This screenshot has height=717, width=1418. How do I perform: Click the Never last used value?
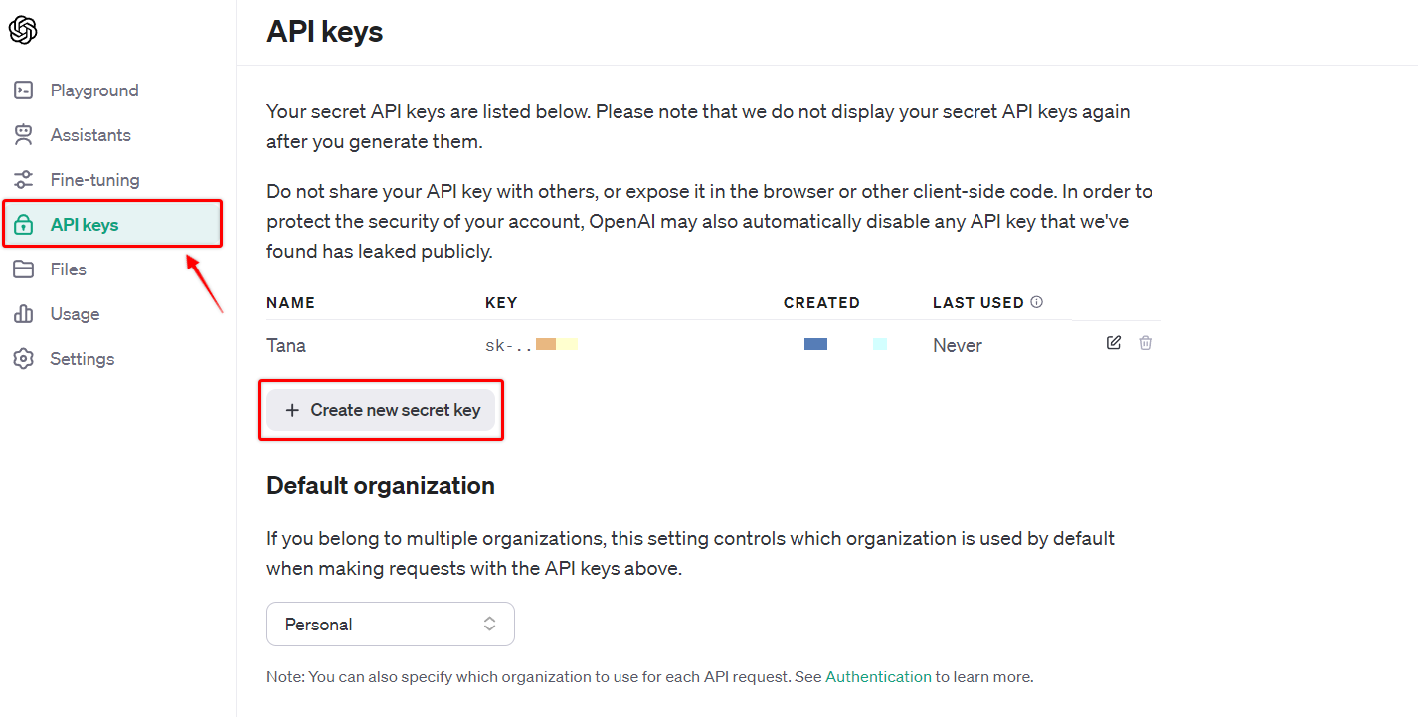pyautogui.click(x=958, y=346)
